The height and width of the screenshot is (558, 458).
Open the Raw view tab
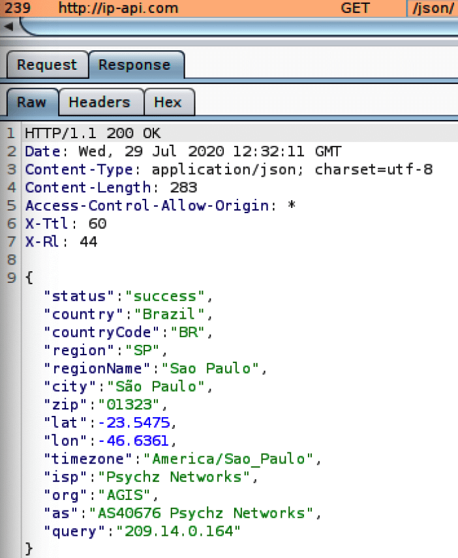(32, 102)
